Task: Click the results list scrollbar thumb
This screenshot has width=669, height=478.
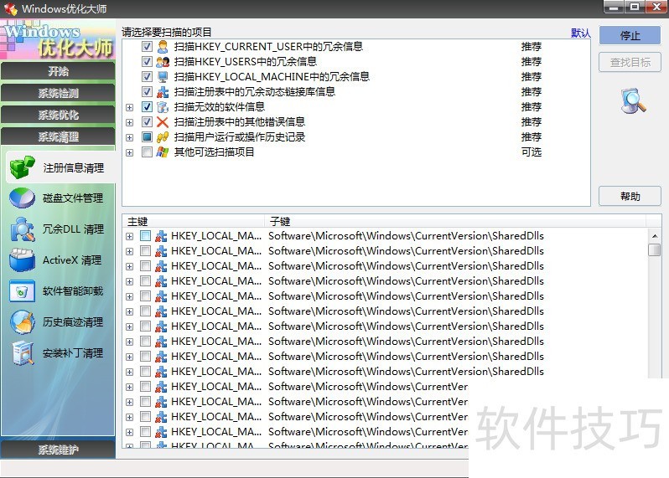Action: [x=655, y=249]
